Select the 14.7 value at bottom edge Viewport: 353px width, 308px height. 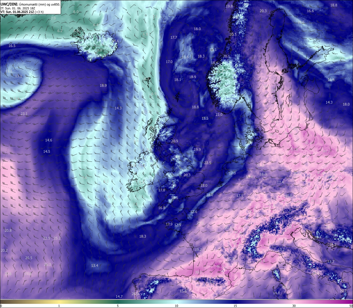pyautogui.click(x=119, y=297)
